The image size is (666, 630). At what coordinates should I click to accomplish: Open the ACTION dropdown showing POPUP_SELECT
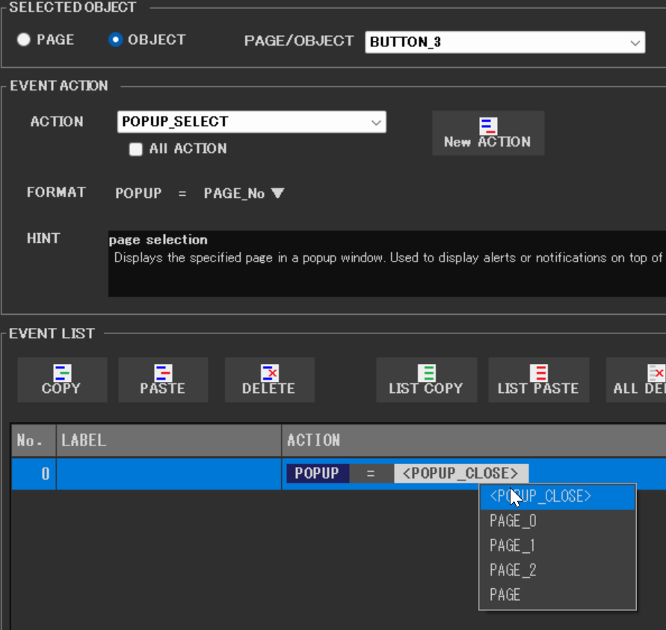[x=251, y=122]
